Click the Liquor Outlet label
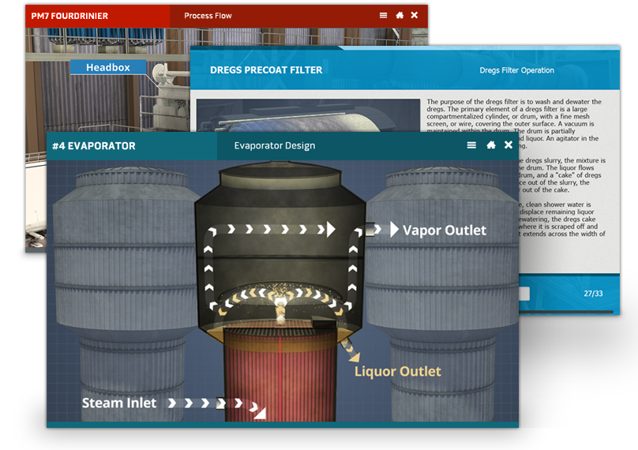 tap(397, 371)
